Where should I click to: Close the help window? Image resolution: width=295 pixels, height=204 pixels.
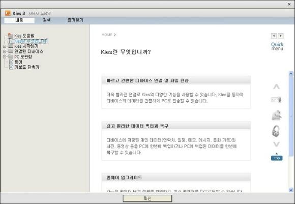(289, 4)
